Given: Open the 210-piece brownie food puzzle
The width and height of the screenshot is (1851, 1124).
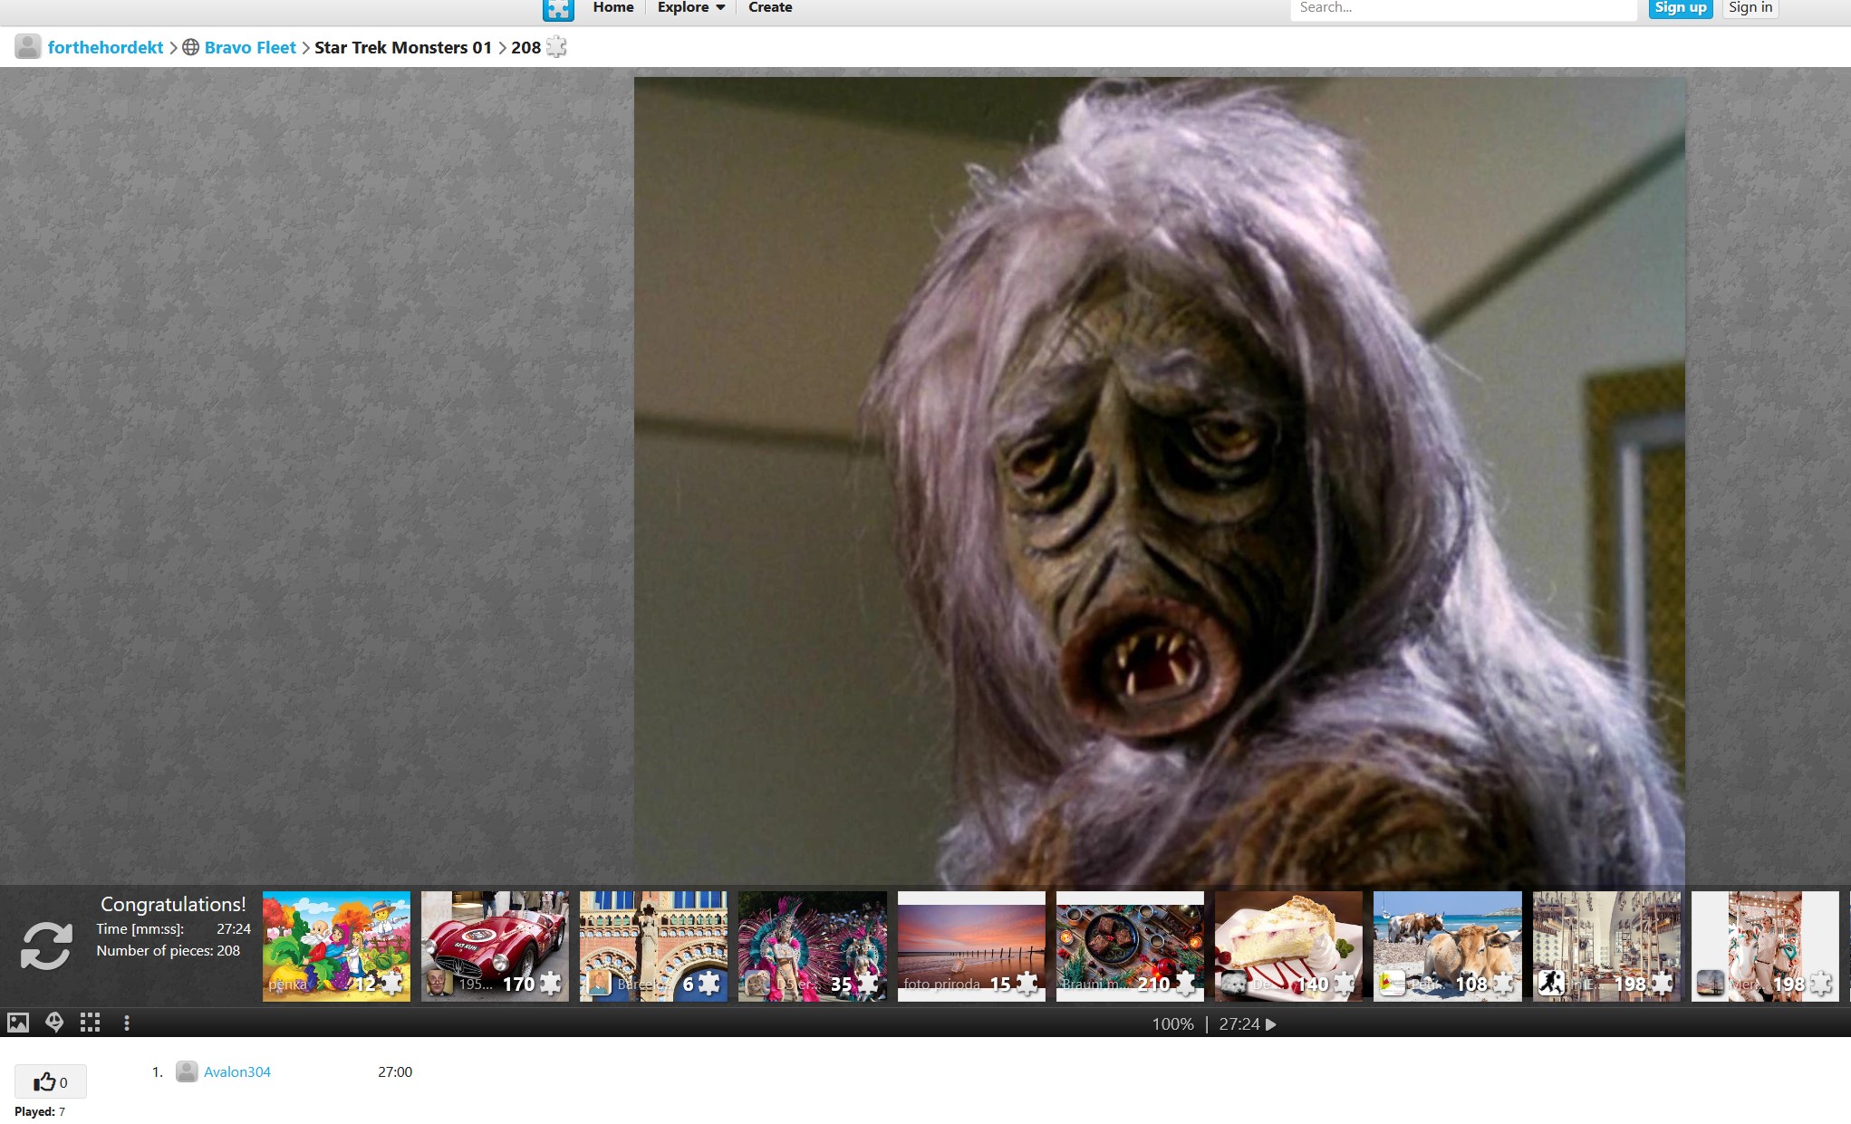Looking at the screenshot, I should (x=1130, y=946).
